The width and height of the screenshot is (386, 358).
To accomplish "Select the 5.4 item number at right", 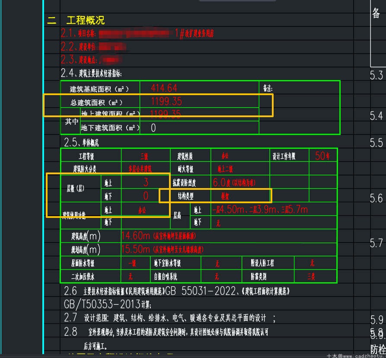I will pyautogui.click(x=376, y=116).
